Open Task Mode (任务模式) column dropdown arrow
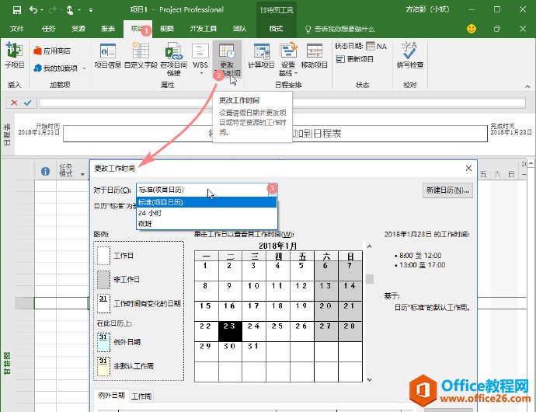 pos(82,174)
